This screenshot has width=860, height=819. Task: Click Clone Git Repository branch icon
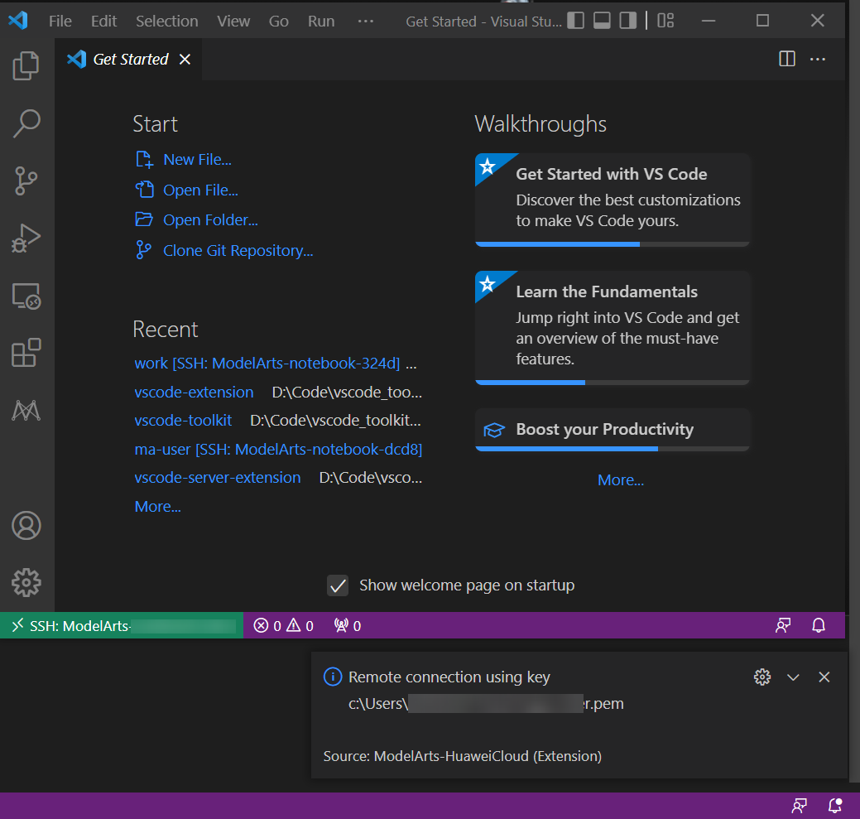tap(143, 249)
